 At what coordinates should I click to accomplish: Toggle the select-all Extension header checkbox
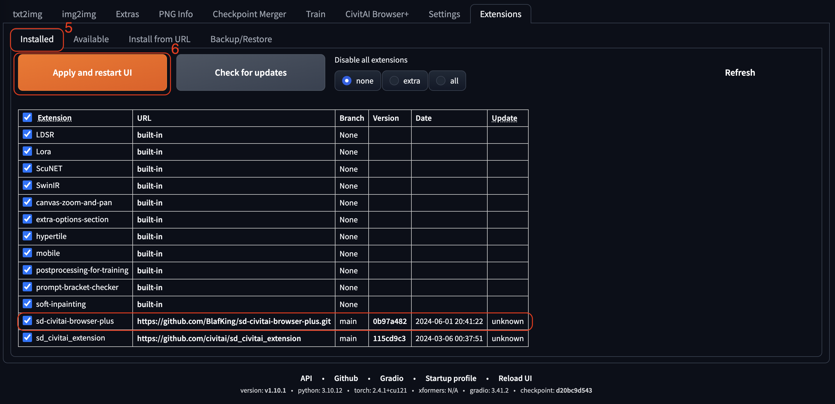[x=28, y=117]
